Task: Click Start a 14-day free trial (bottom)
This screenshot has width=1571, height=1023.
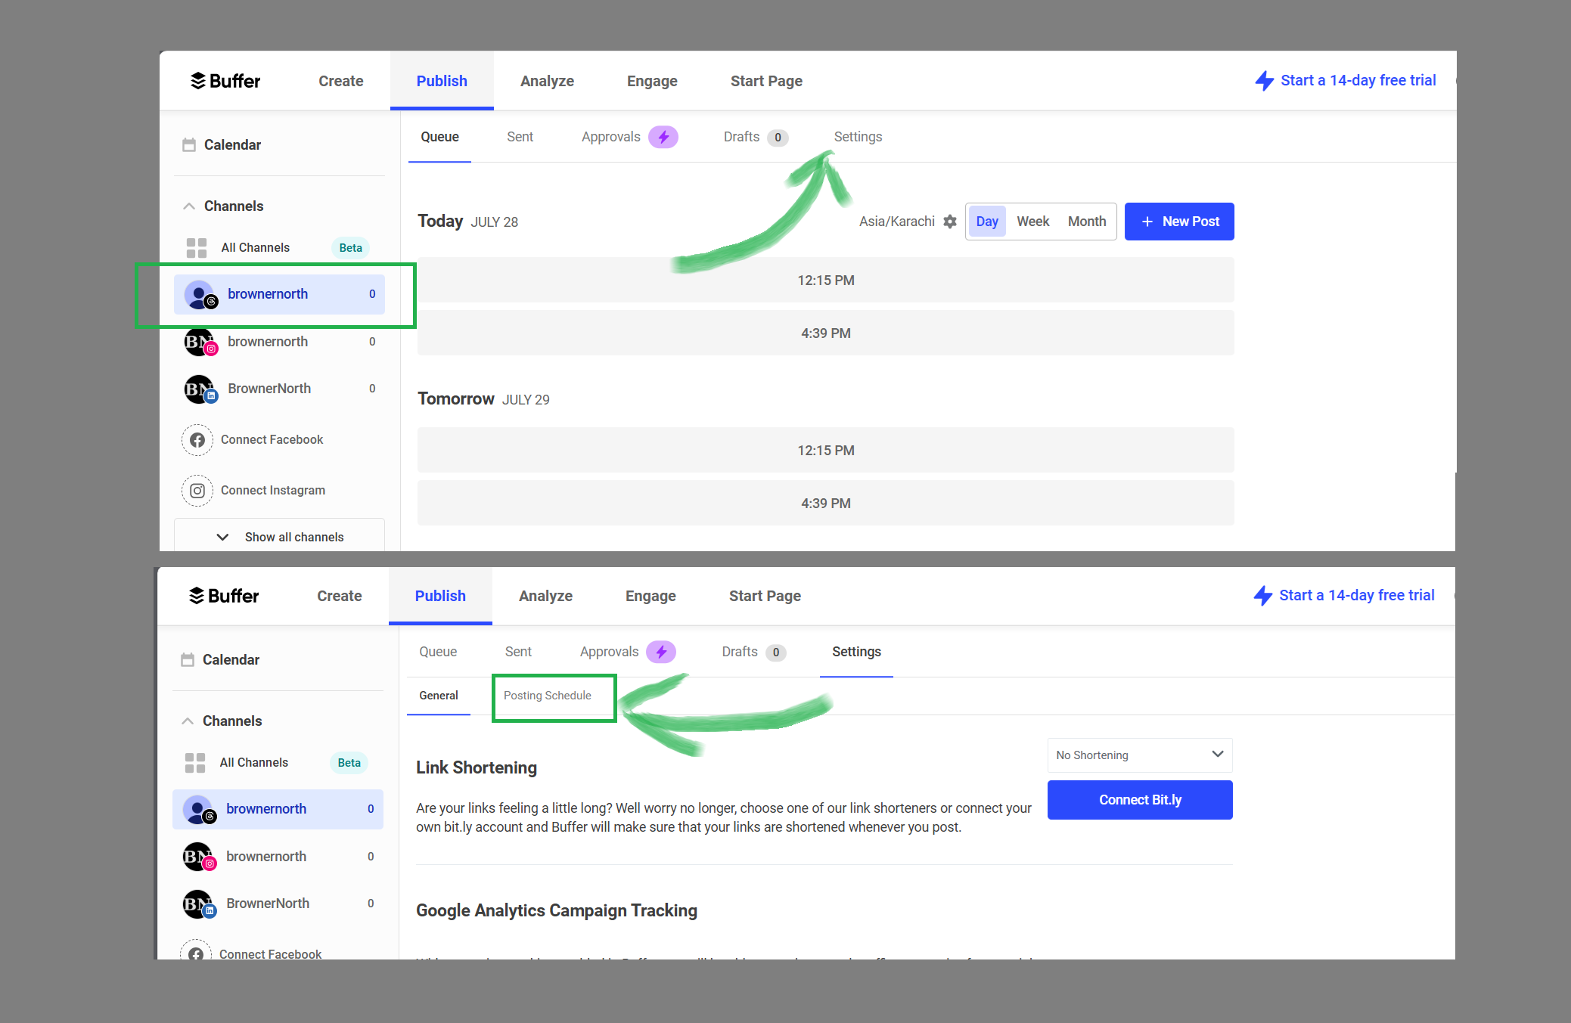Action: click(x=1356, y=595)
